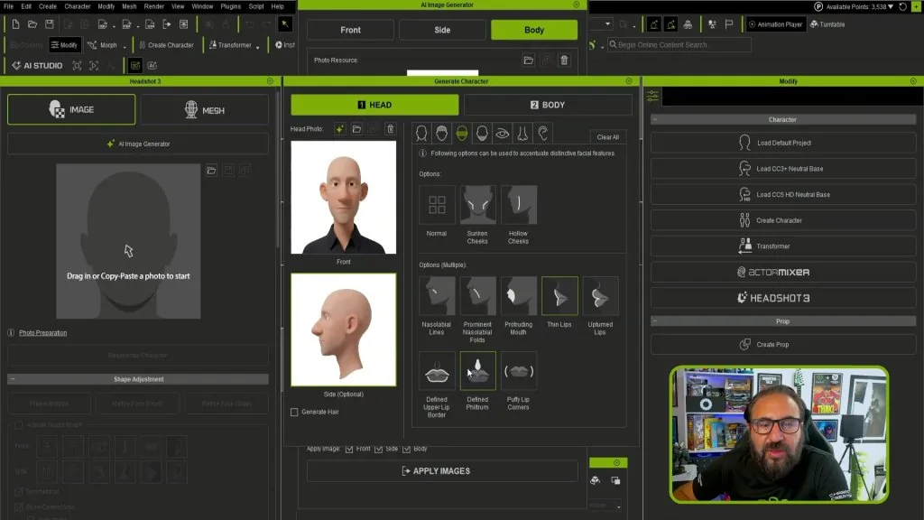Click Load Default Project

pos(783,143)
